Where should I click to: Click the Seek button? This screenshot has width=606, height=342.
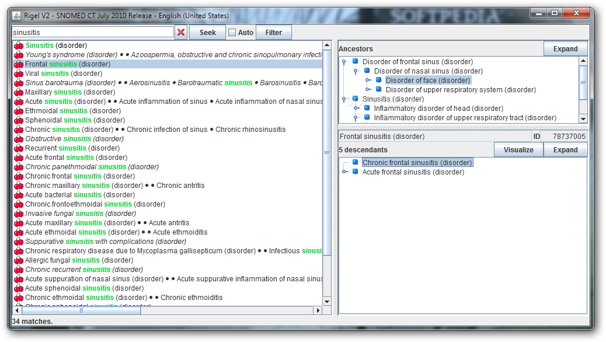tap(207, 33)
